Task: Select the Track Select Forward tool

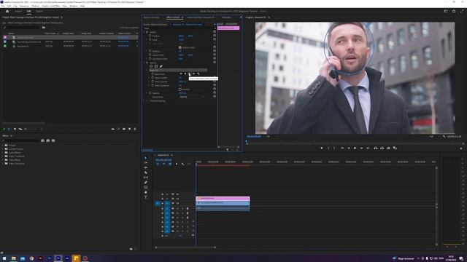Action: tap(146, 163)
